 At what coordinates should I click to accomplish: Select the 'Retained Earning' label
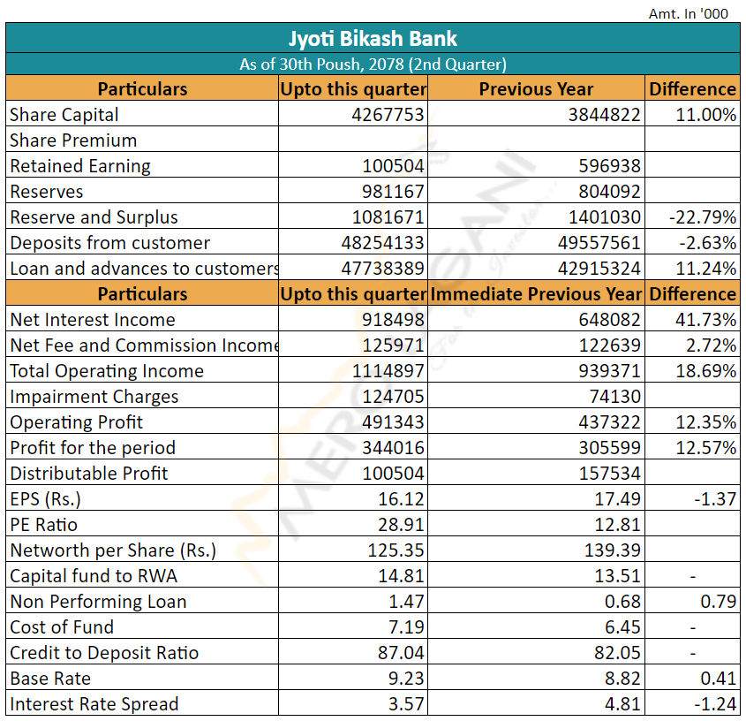pos(80,166)
